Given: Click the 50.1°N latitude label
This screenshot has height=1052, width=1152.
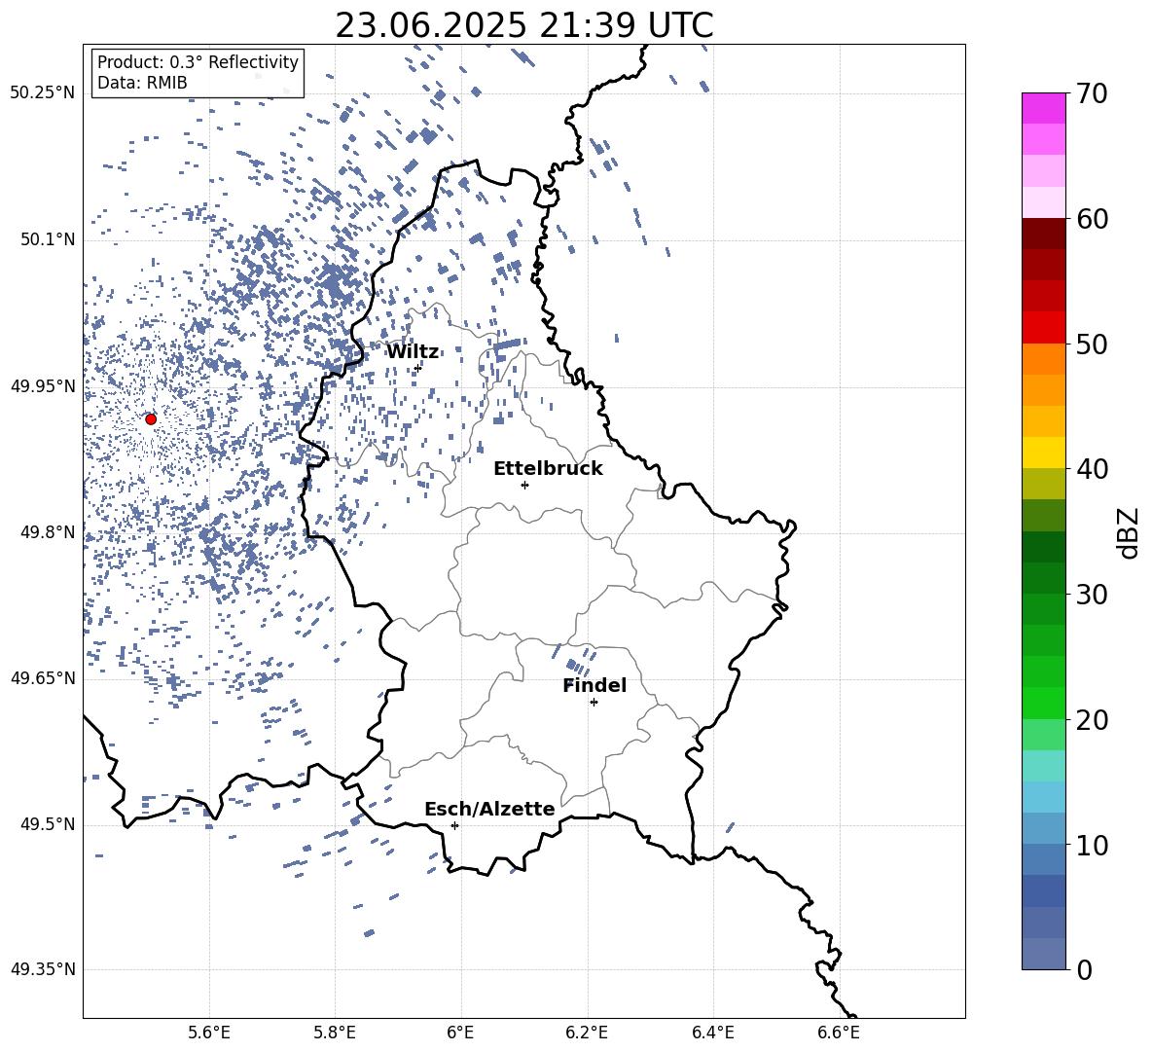Looking at the screenshot, I should click(x=47, y=239).
